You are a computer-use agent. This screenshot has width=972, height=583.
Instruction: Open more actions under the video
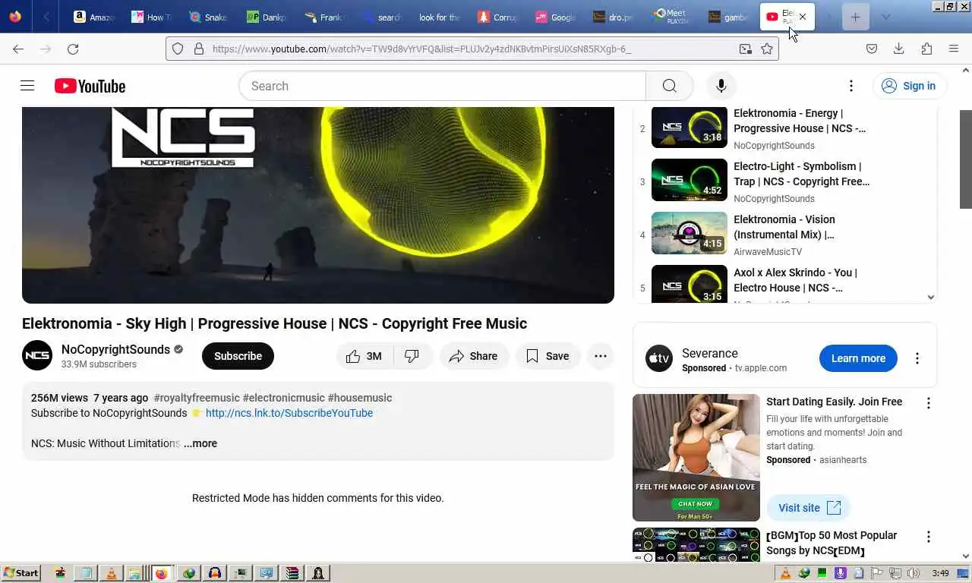pyautogui.click(x=600, y=356)
